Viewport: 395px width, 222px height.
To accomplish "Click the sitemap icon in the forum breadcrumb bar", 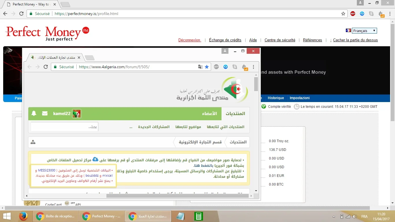I will click(x=33, y=142).
